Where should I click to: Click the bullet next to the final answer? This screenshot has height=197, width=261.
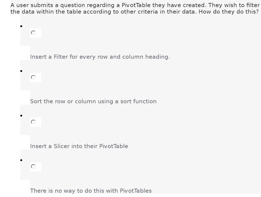pos(21,160)
